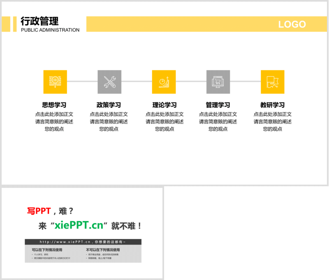This screenshot has width=329, height=280.
Task: Select the 教研学习 heading
Action: [272, 105]
